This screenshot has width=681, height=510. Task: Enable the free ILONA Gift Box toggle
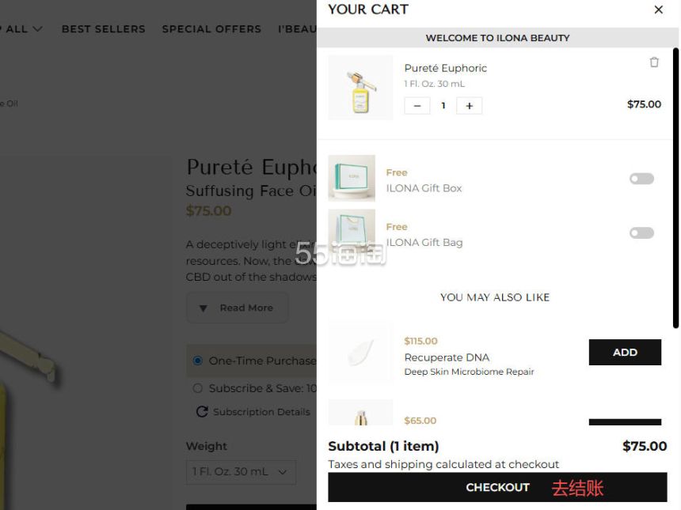click(x=641, y=179)
